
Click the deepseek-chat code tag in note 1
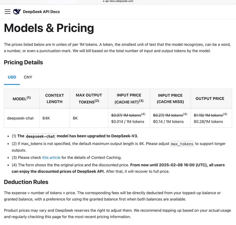point(40,136)
